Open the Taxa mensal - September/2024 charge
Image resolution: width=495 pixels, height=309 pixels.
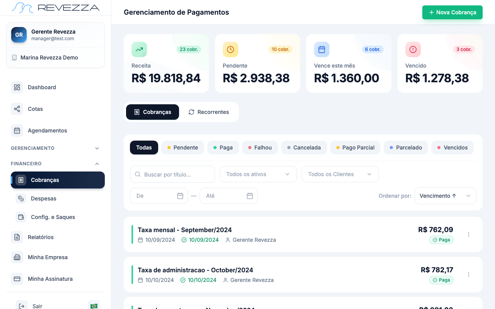[303, 234]
